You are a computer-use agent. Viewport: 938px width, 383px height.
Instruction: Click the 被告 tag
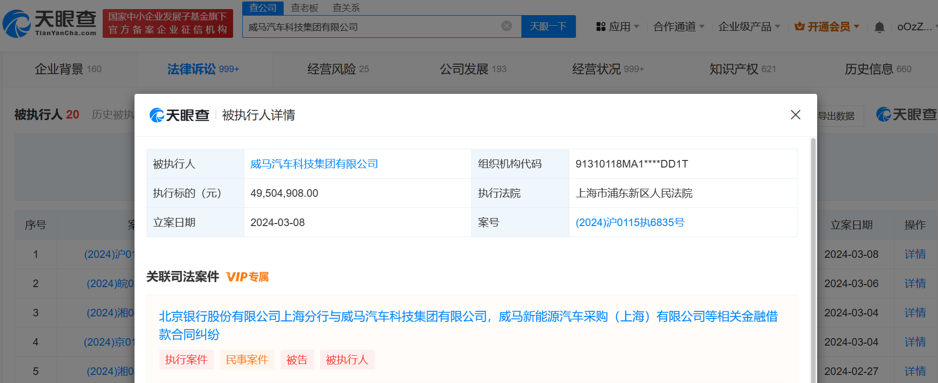tap(297, 360)
